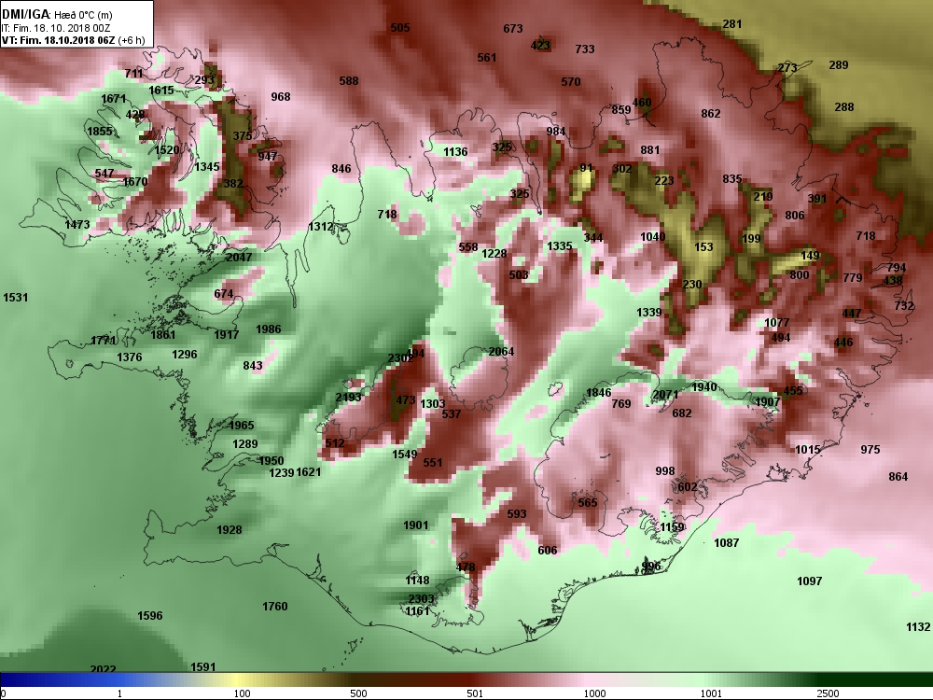This screenshot has width=933, height=700.
Task: Select the map label '1771'
Action: pyautogui.click(x=103, y=341)
